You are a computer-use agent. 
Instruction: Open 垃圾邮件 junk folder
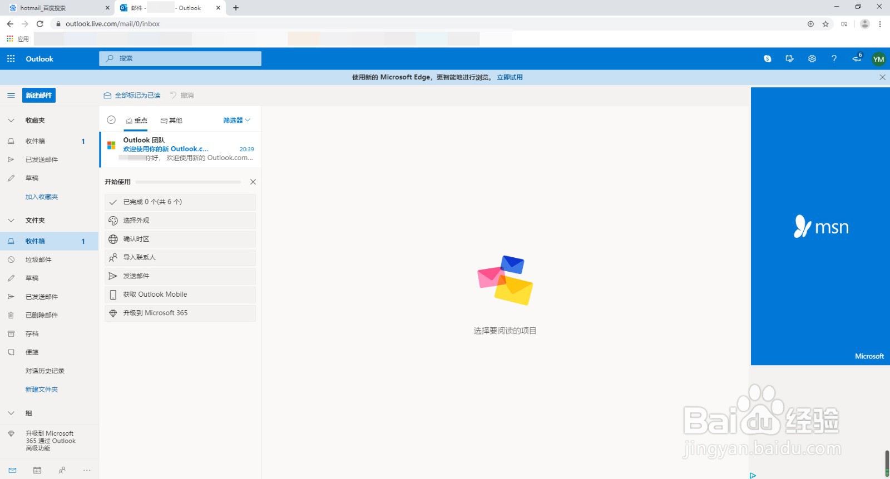point(49,260)
